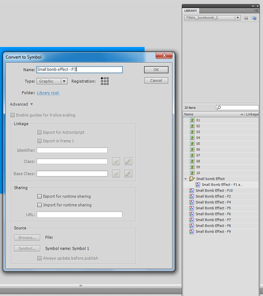
Task: Check Export for runtime sharing
Action: tap(39, 196)
